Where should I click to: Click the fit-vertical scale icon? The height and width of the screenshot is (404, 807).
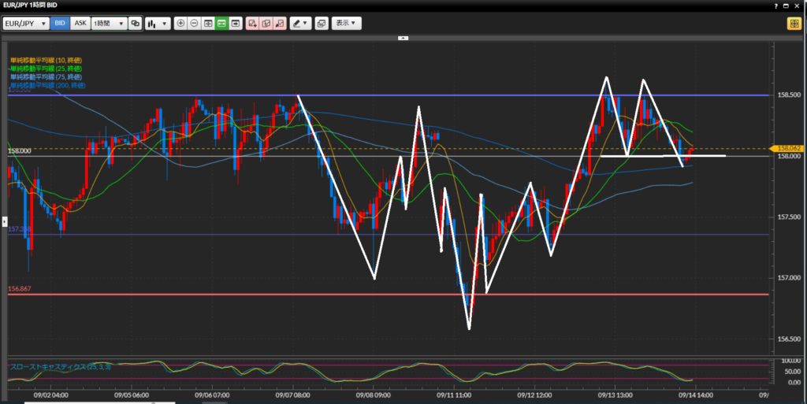[x=208, y=24]
